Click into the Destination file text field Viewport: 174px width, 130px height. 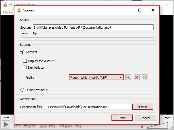click(x=86, y=107)
